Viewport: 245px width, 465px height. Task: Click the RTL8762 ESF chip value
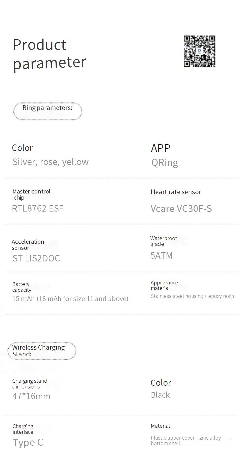click(x=38, y=208)
